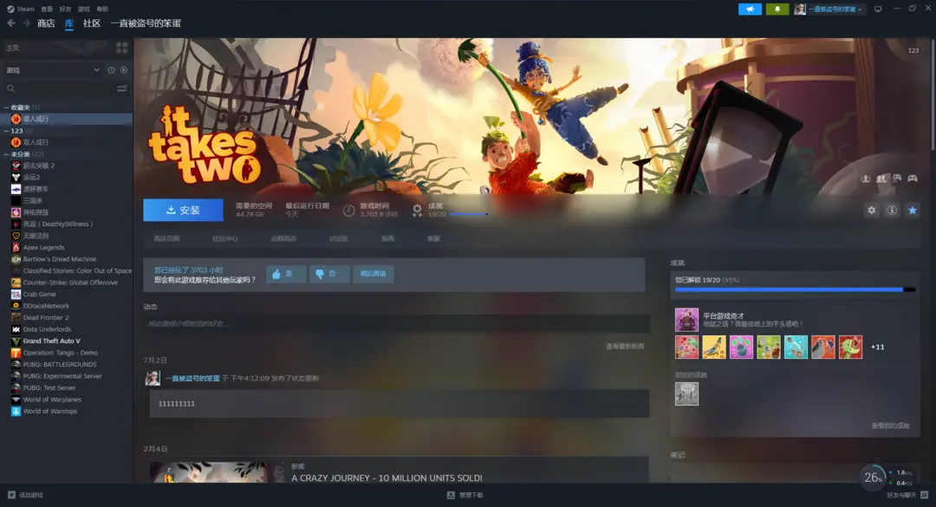Click the controller support icon on the banner
The height and width of the screenshot is (507, 936).
[x=912, y=179]
